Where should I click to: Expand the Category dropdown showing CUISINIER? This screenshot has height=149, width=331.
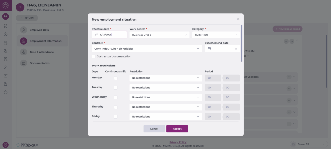(x=216, y=35)
